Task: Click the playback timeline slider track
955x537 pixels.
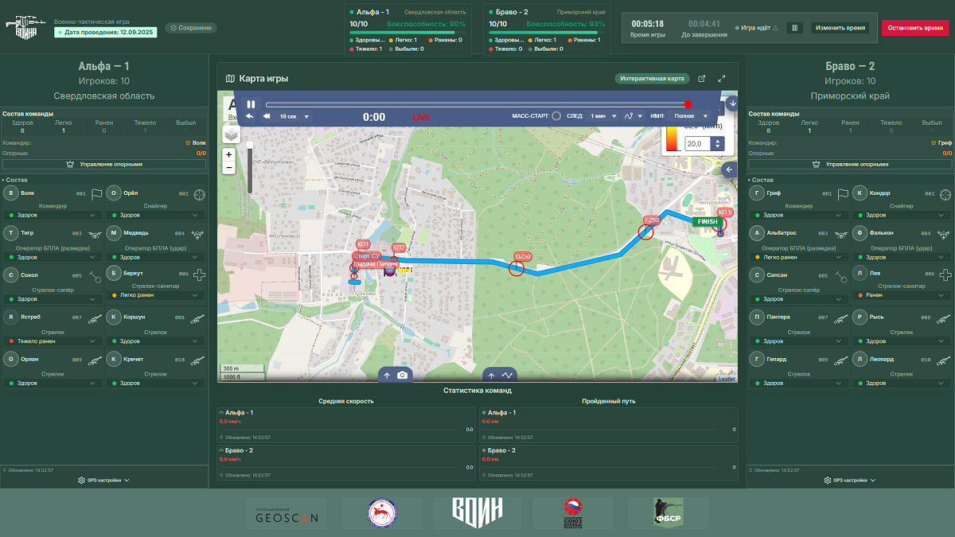Action: click(x=476, y=104)
